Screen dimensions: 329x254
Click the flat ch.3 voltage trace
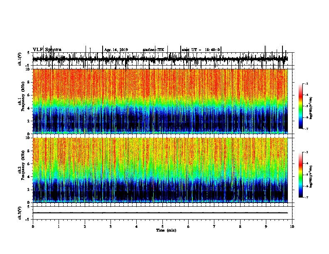[x=160, y=213]
